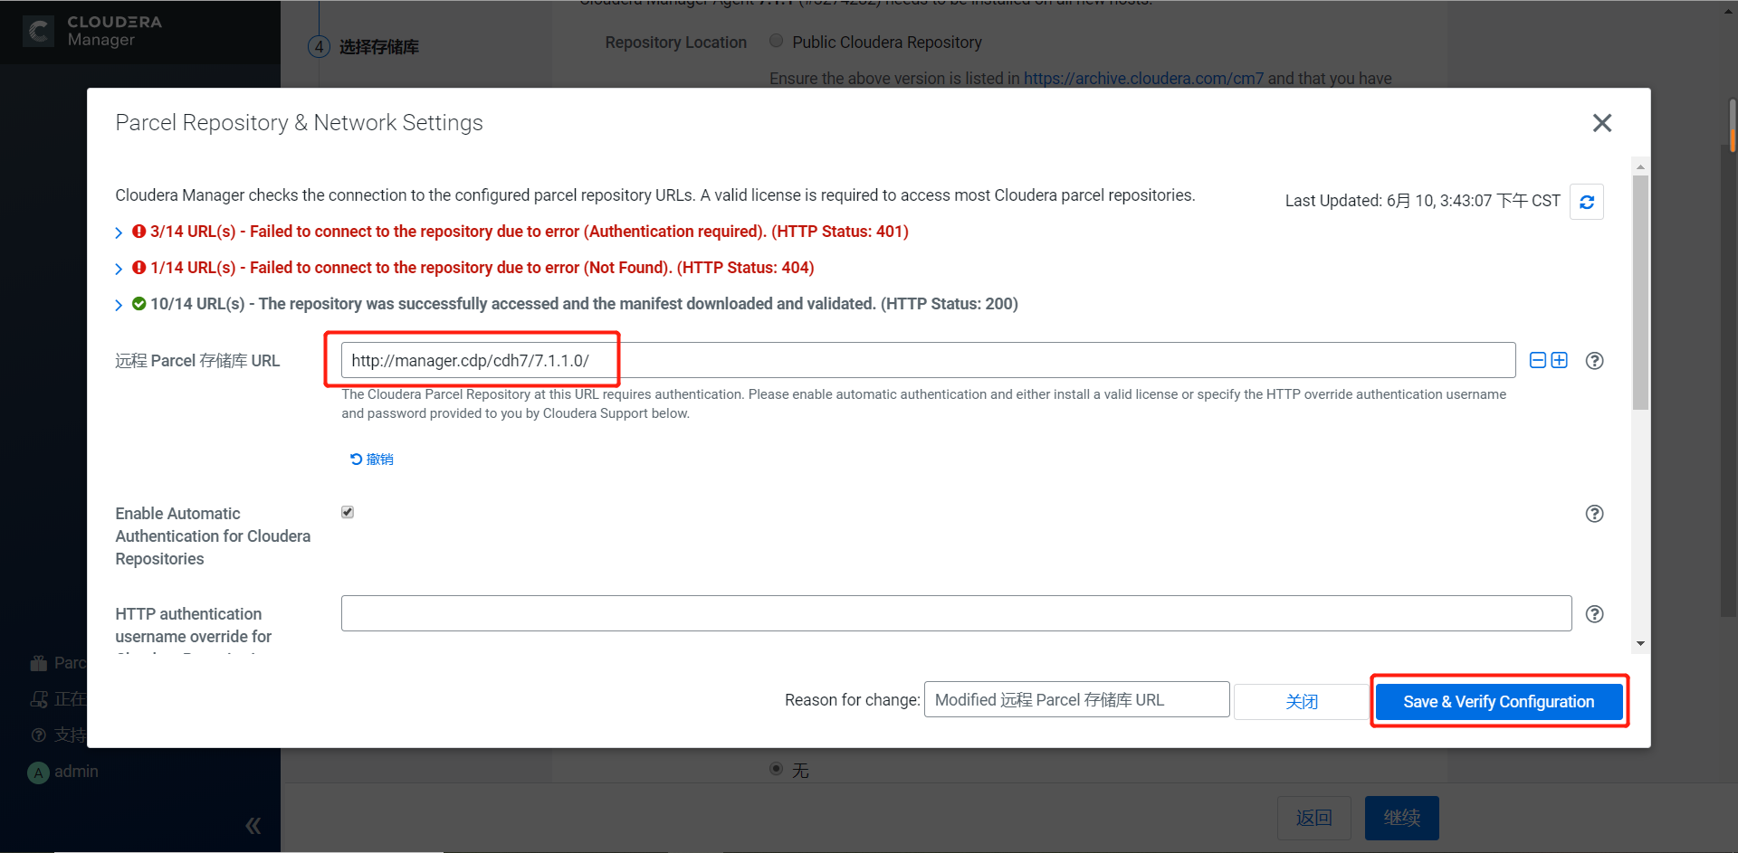Click the Cloudera Manager logo
This screenshot has width=1738, height=853.
click(92, 31)
